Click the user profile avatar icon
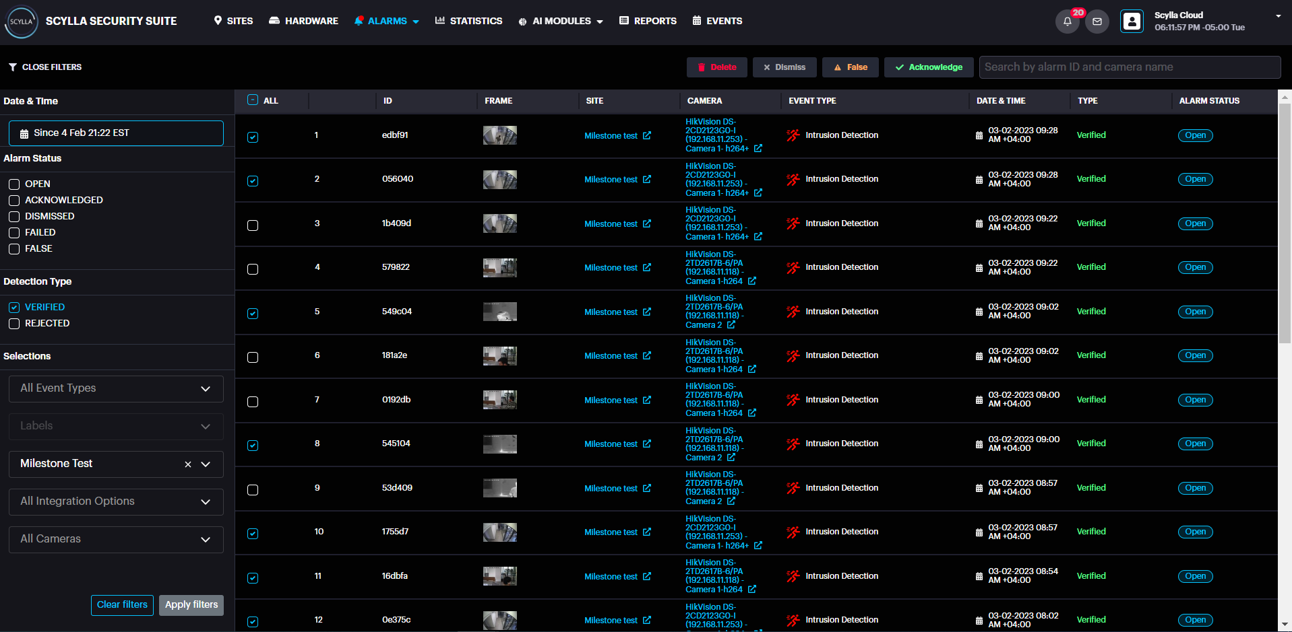Viewport: 1292px width, 632px height. click(1132, 22)
